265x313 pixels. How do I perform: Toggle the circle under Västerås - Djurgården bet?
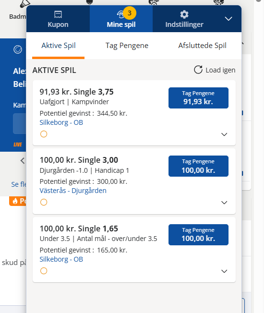click(x=44, y=202)
